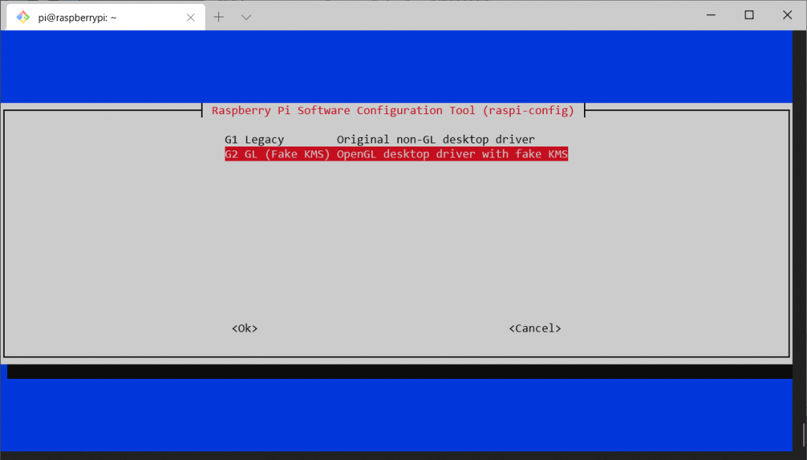Viewport: 807px width, 460px height.
Task: Confirm selection with the Ok button
Action: tap(244, 328)
